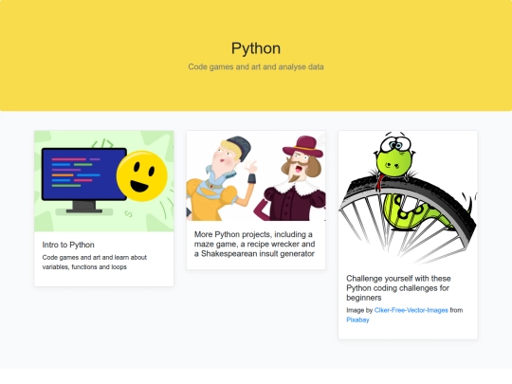Click the yellow header banner background

(x=256, y=56)
